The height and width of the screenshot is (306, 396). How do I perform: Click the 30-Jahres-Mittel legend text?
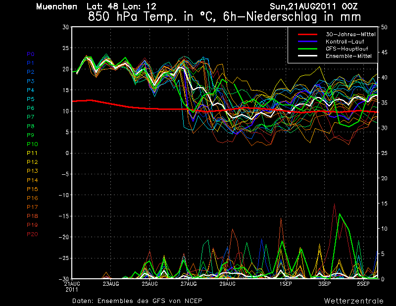pos(350,34)
